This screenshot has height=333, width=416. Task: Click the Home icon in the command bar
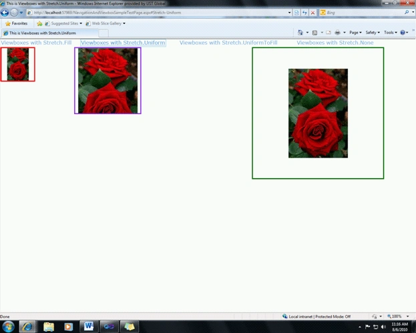coord(300,32)
